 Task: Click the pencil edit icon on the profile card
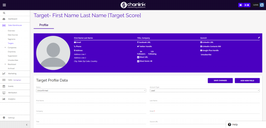pos(259,38)
